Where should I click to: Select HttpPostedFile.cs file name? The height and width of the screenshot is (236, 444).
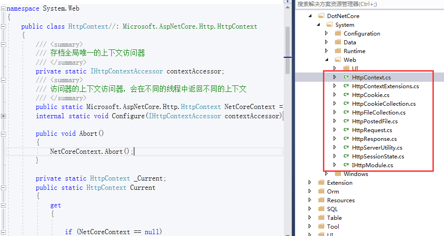click(x=375, y=121)
